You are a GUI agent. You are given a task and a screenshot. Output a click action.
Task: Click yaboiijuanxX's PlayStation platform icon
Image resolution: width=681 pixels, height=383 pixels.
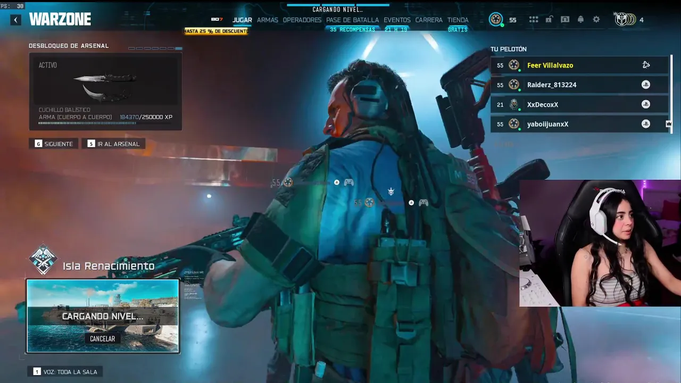(x=646, y=124)
